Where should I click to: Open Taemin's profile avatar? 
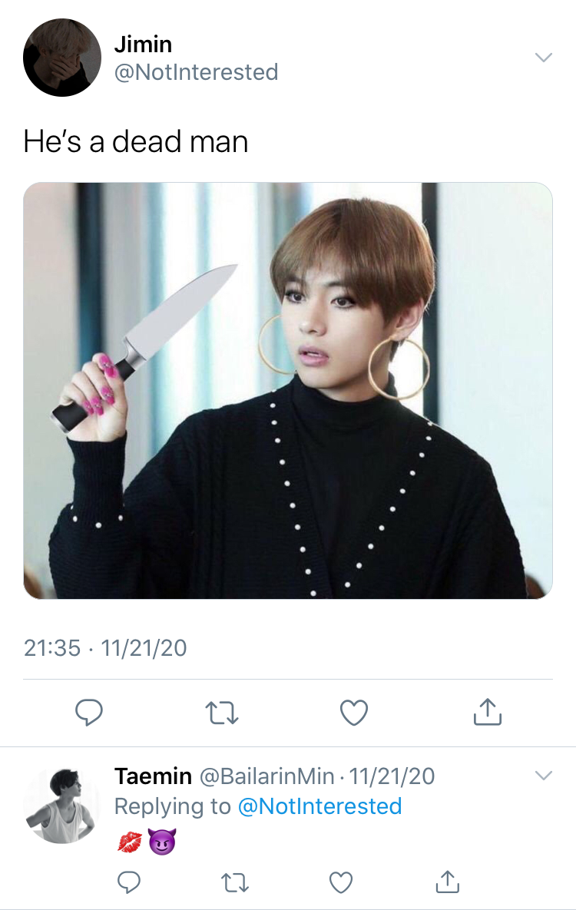[x=61, y=805]
